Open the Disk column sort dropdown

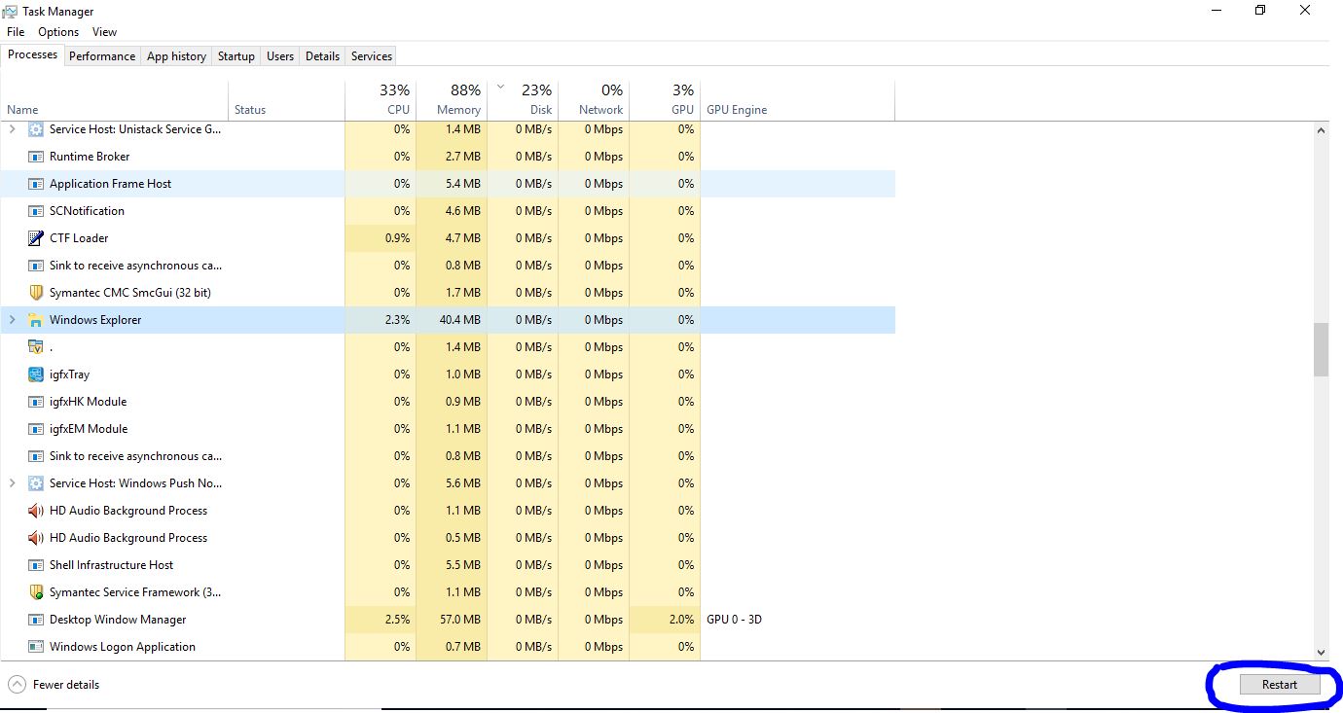point(501,86)
